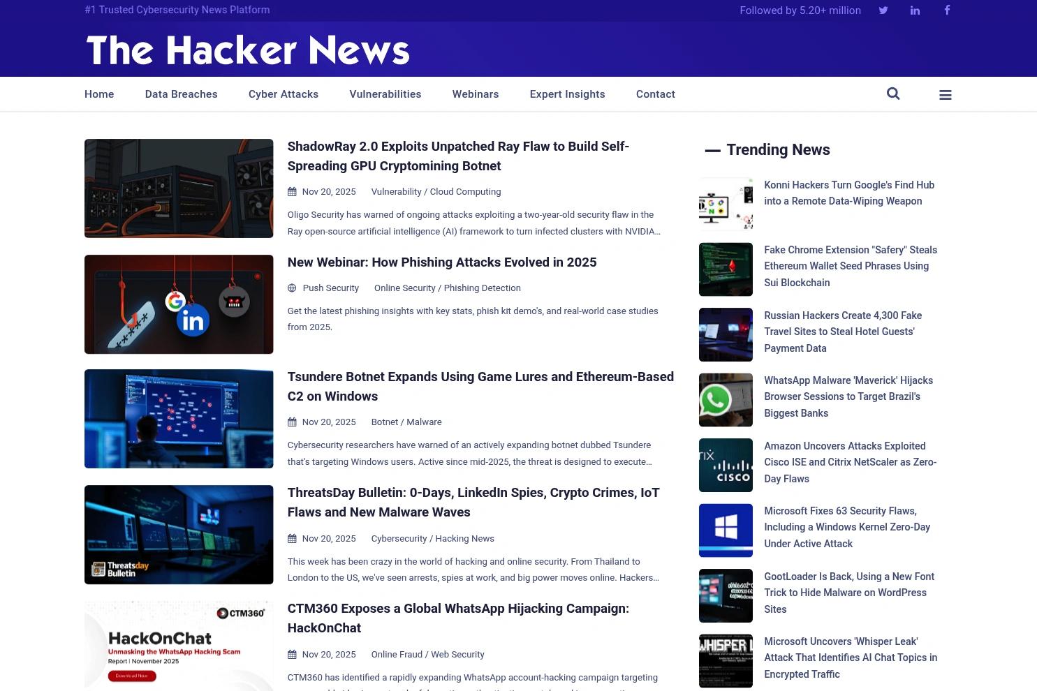Click calendar icon beside CTM360 article date

pyautogui.click(x=292, y=655)
